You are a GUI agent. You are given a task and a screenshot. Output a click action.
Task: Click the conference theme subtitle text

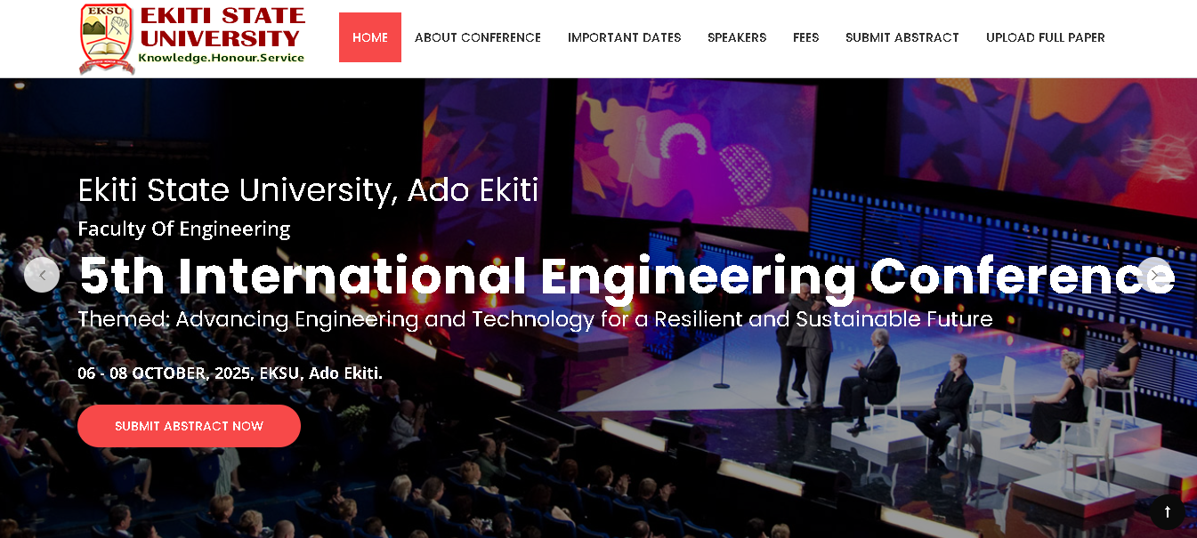[535, 319]
